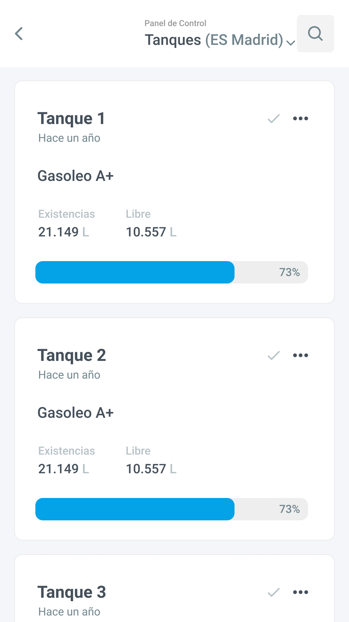The width and height of the screenshot is (349, 622).
Task: Click Tanque 2 fill level progress bar
Action: (172, 509)
